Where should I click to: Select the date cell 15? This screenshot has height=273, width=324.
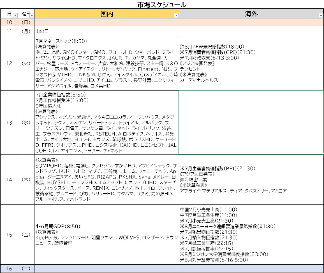coord(9,235)
